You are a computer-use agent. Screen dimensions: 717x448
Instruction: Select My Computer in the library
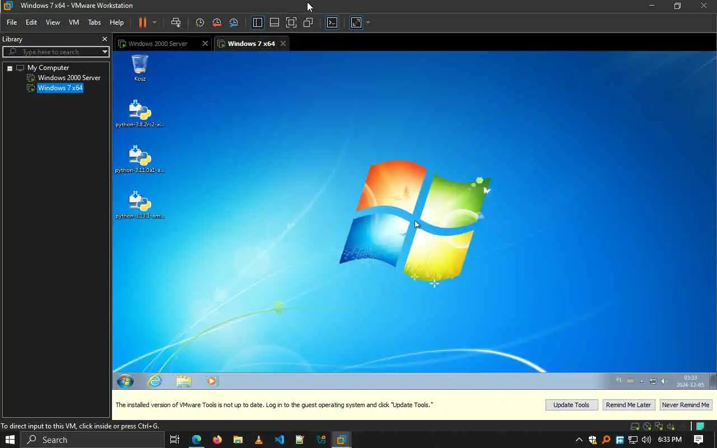pyautogui.click(x=48, y=68)
